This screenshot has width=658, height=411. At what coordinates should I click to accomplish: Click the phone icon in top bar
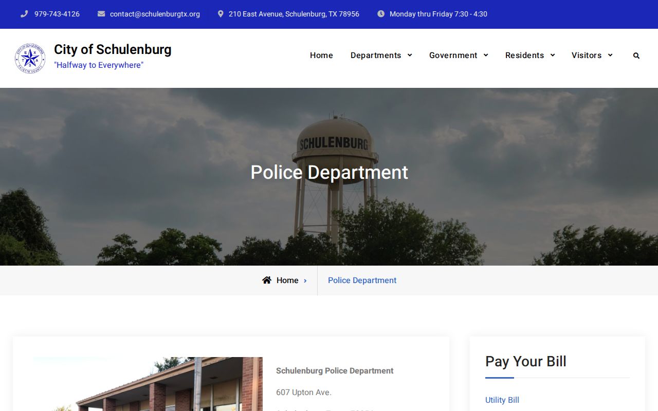24,14
